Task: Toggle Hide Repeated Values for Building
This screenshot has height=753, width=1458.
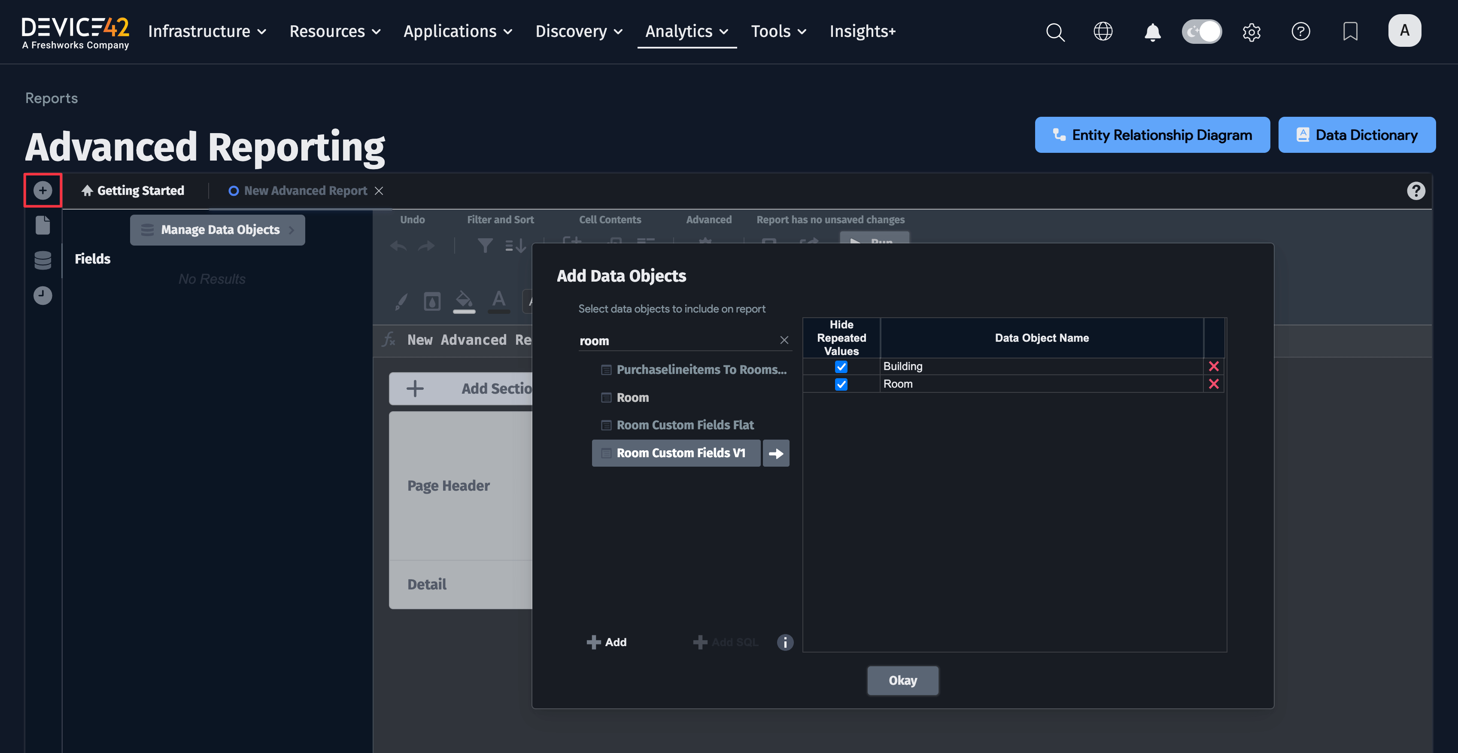Action: point(841,367)
